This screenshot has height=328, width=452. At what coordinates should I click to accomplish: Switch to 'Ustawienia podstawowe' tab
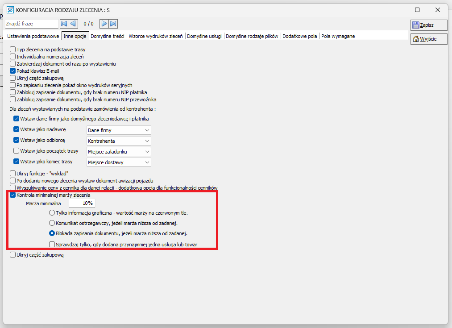coord(33,36)
